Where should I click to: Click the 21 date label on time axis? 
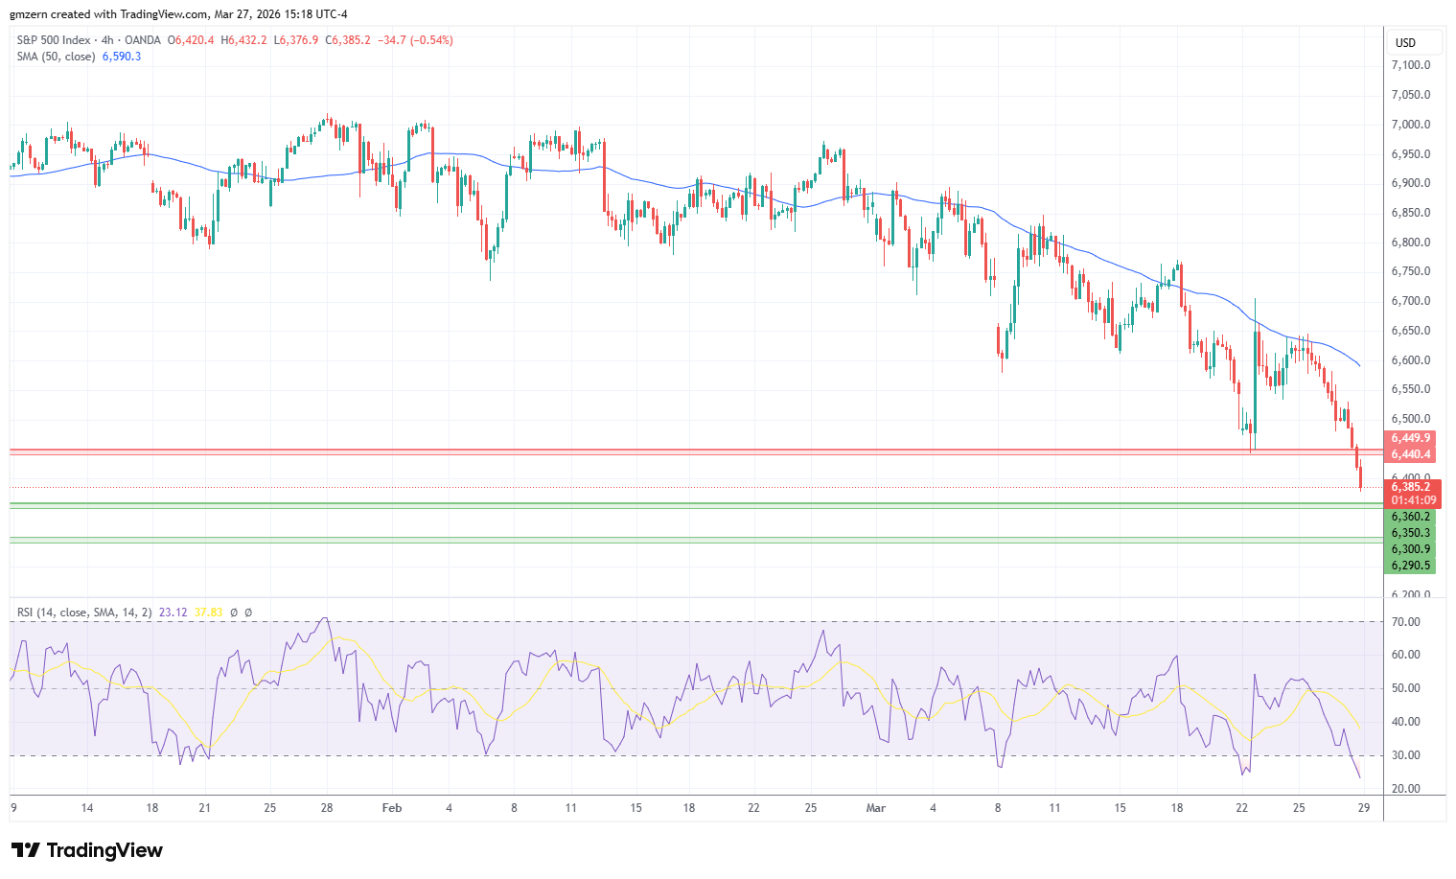click(204, 808)
